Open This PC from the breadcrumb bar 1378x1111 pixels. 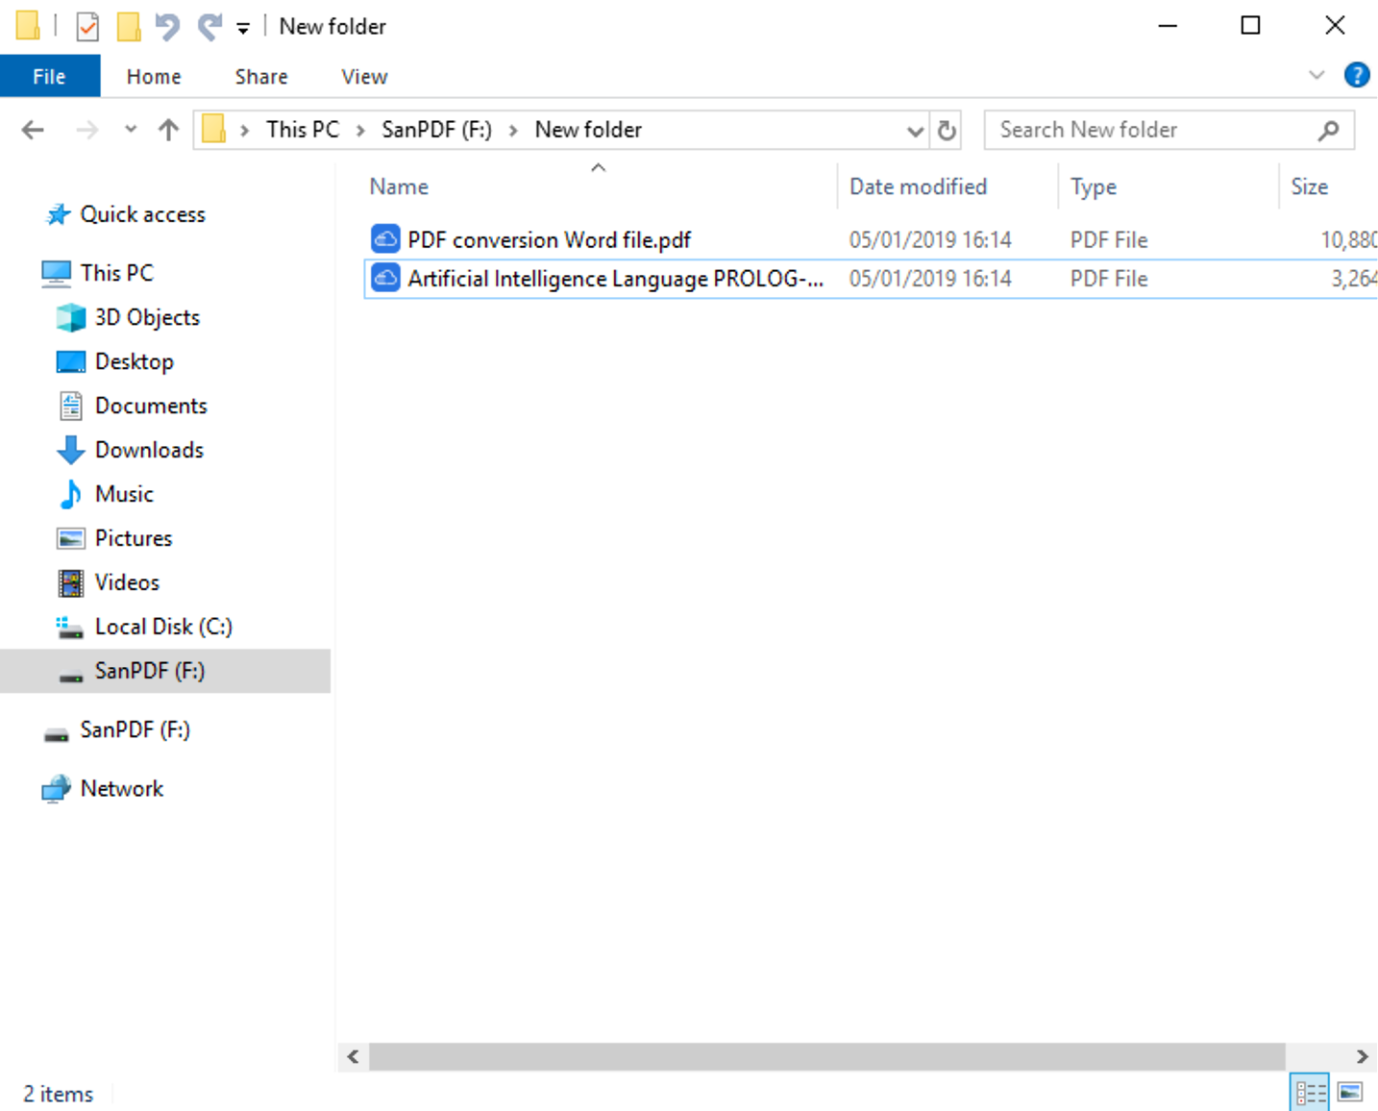pos(302,129)
